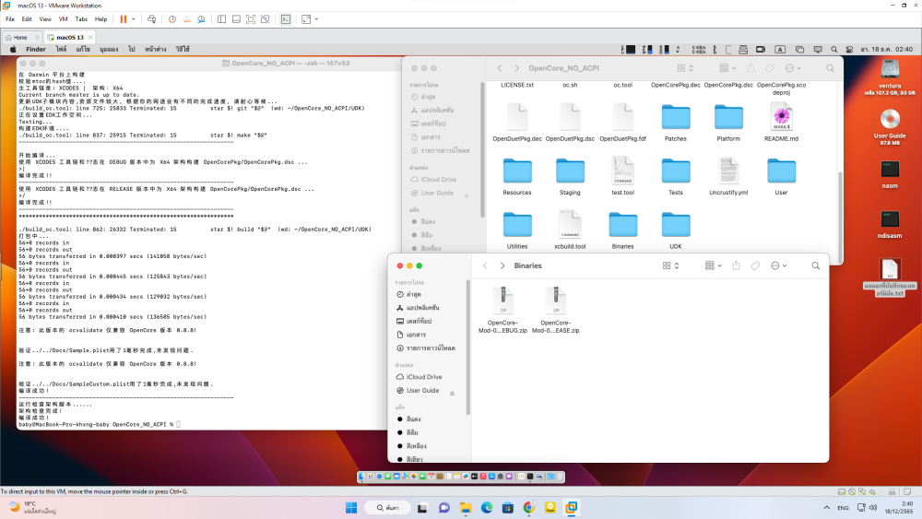Open the action (ellipsis) menu in Binaries window

778,265
